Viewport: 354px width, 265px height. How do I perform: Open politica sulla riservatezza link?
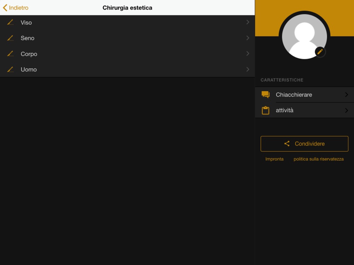coord(319,159)
